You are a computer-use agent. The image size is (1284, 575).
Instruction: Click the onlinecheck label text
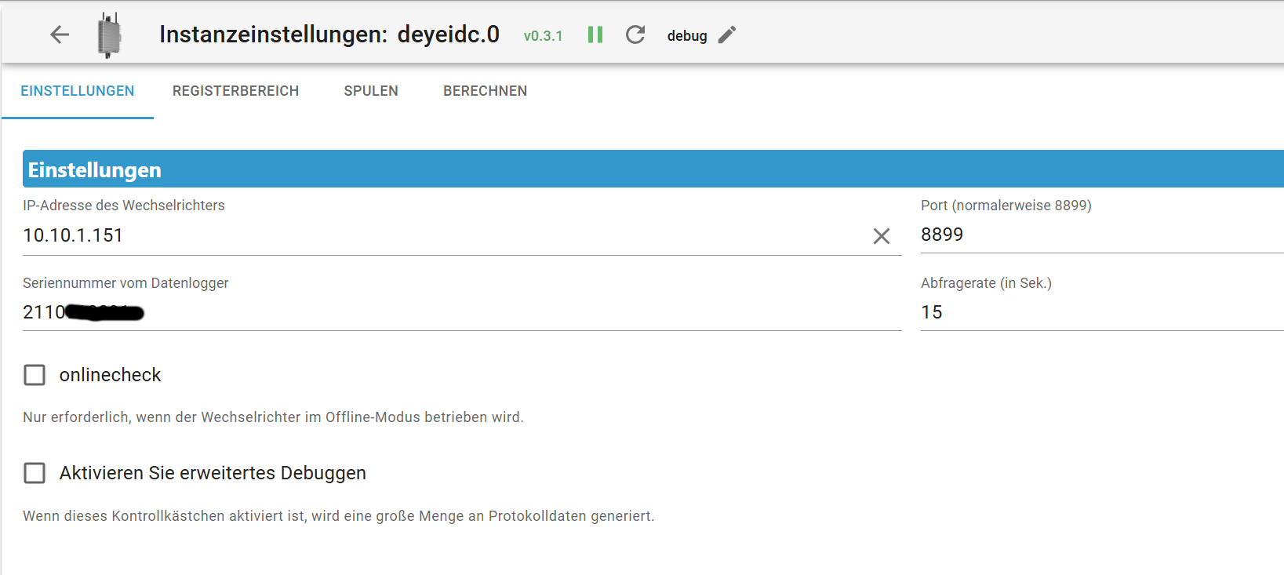point(111,375)
